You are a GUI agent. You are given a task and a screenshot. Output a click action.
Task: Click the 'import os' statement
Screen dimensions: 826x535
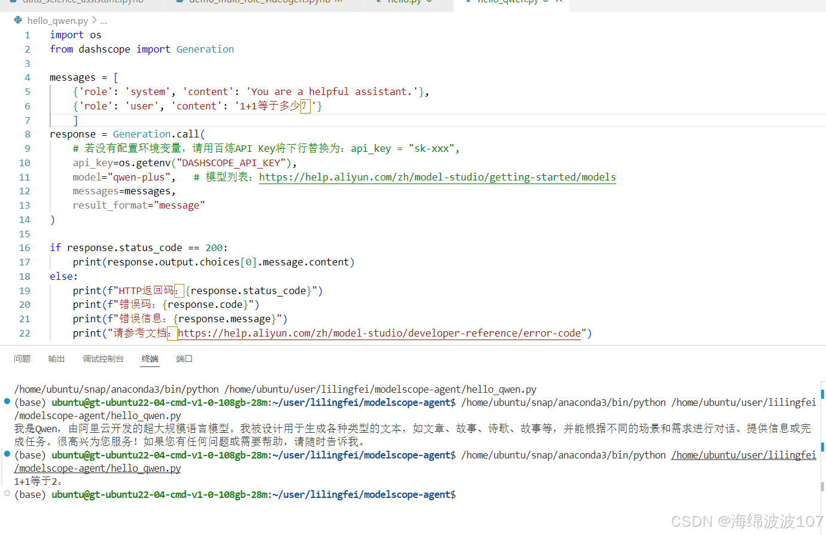click(x=75, y=35)
